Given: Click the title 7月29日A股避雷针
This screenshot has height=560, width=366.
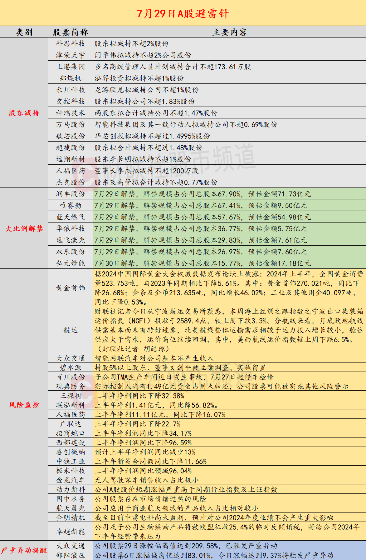Looking at the screenshot, I should [183, 14].
